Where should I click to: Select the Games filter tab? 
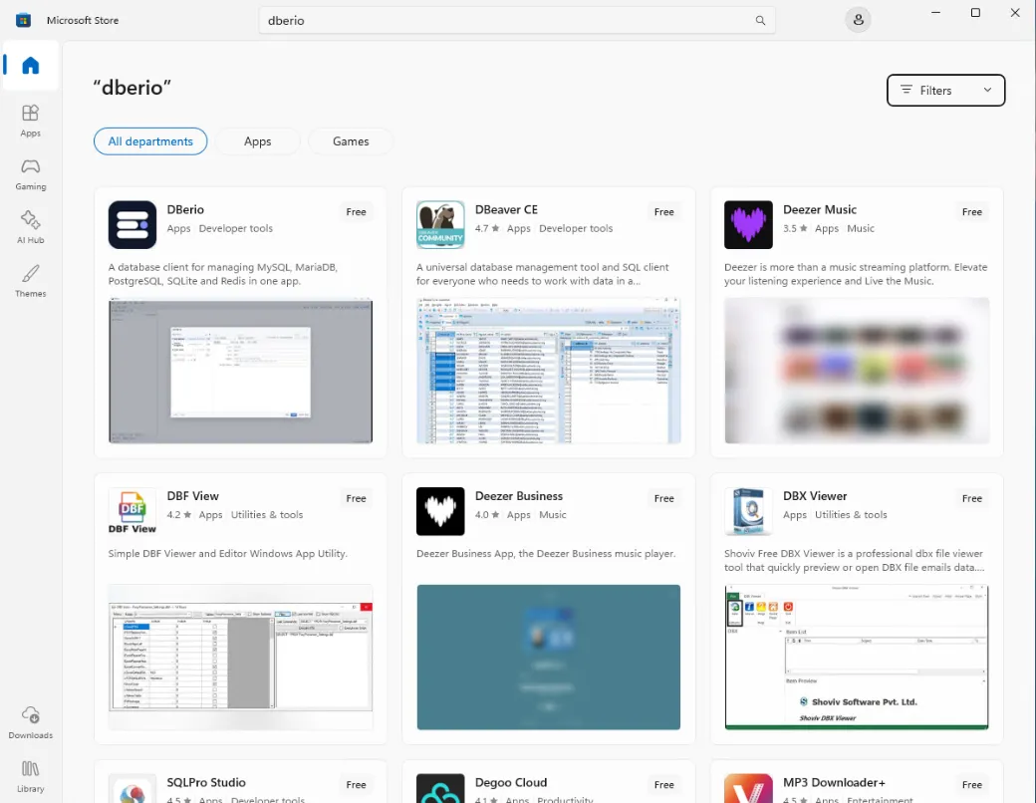tap(351, 141)
